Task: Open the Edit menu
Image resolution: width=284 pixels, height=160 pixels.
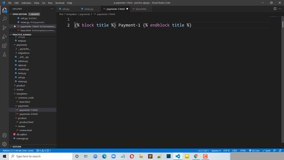Action: pos(16,3)
